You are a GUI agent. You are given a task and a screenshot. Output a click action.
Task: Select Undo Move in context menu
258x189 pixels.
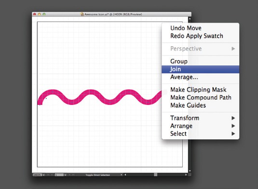click(186, 28)
